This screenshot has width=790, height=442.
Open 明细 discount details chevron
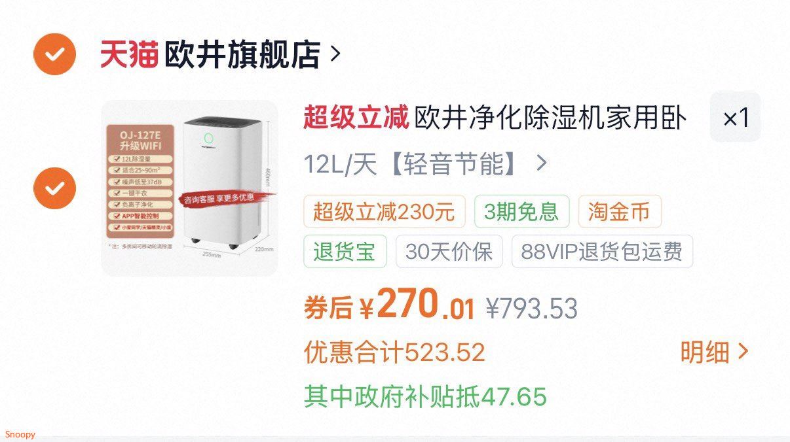click(742, 352)
